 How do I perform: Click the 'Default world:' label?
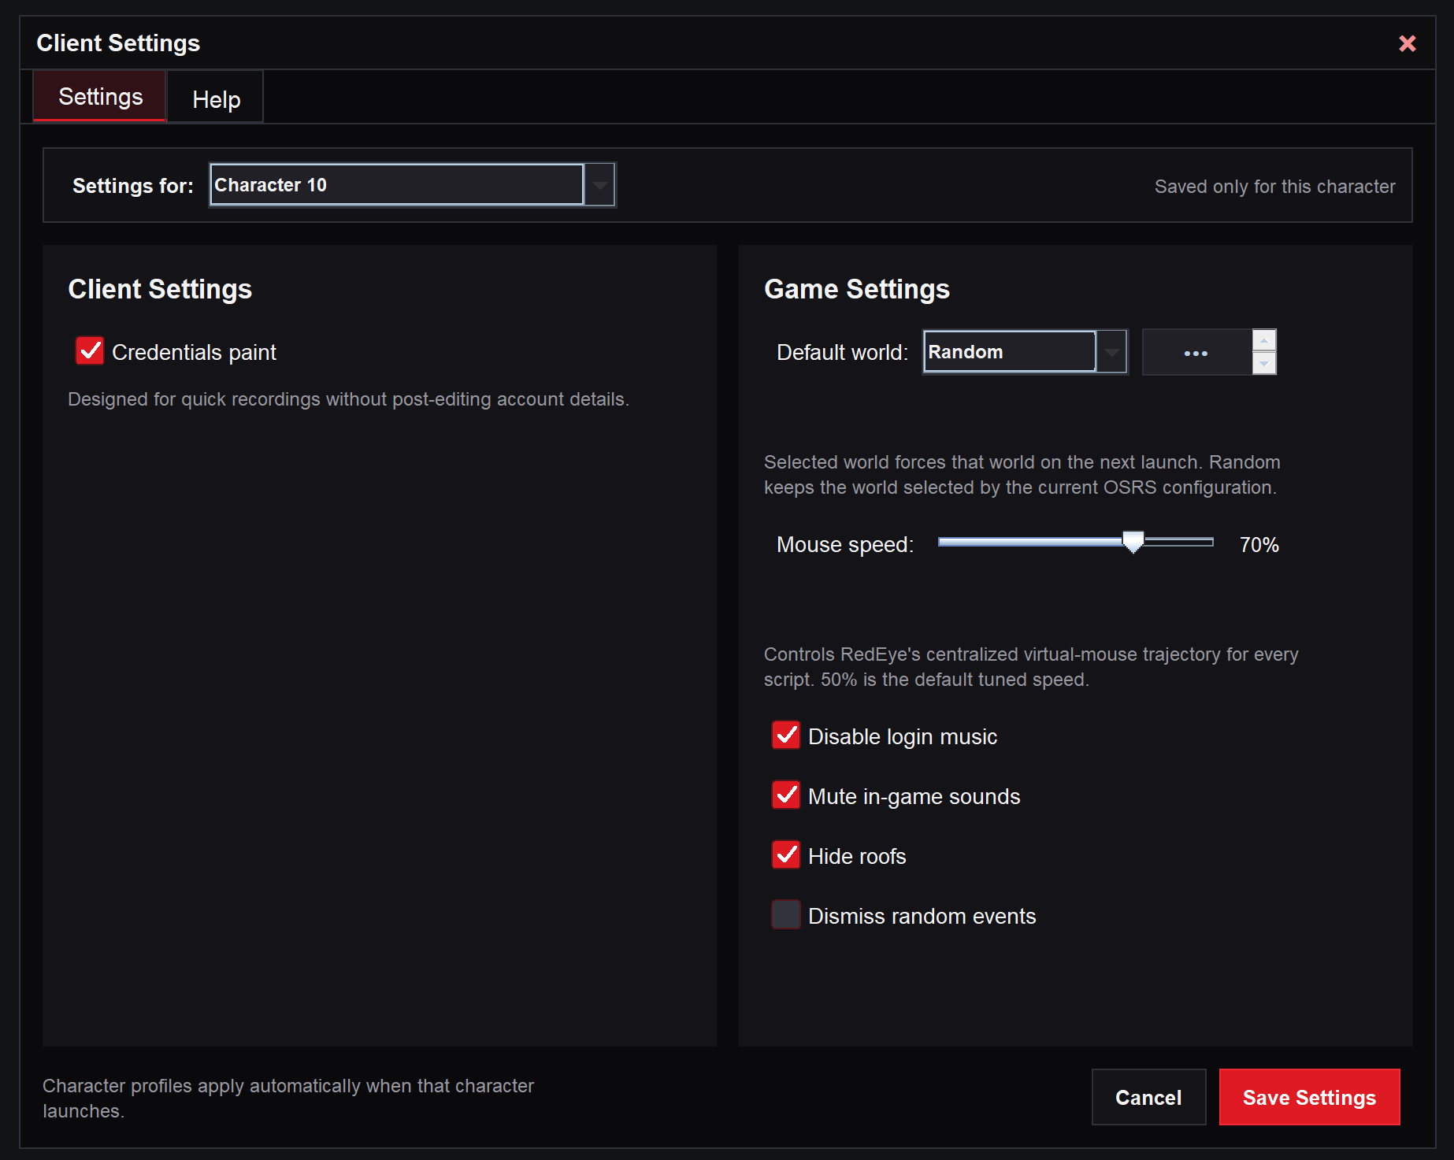click(842, 352)
